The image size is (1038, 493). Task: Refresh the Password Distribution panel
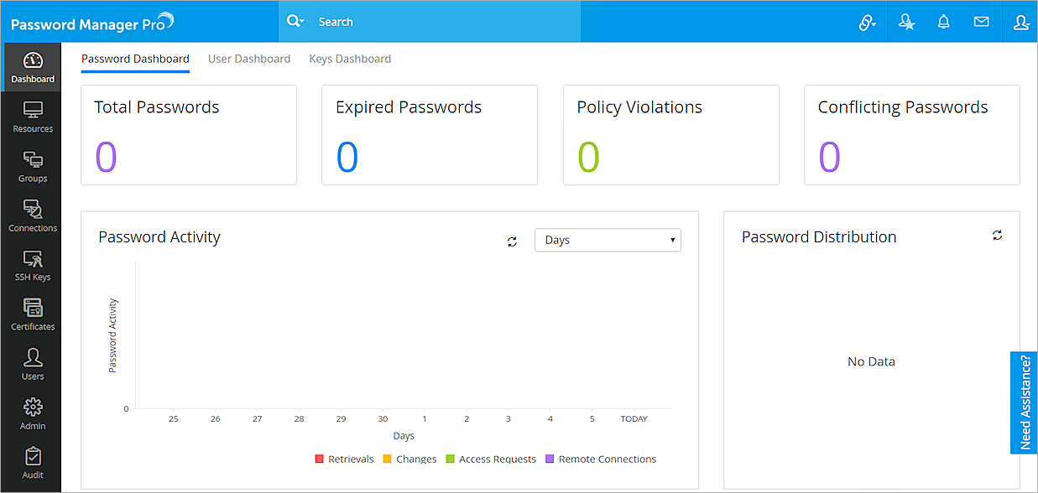coord(997,236)
